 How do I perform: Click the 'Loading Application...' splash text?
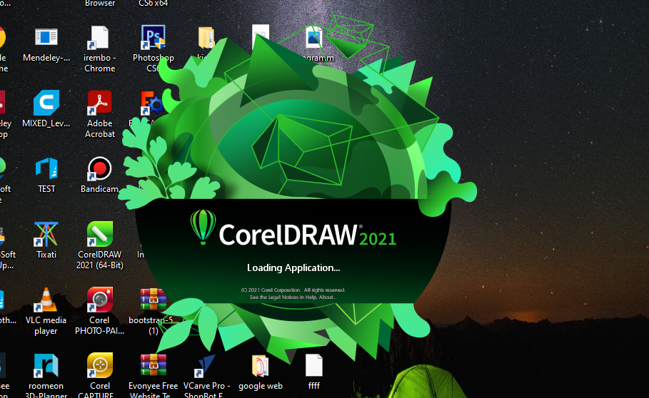click(x=293, y=267)
